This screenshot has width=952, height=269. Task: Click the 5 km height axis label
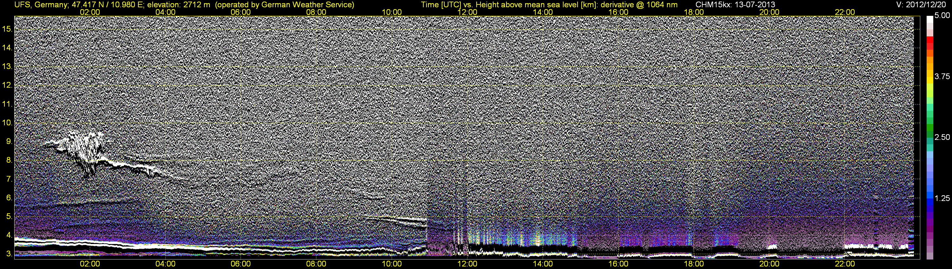pyautogui.click(x=9, y=217)
